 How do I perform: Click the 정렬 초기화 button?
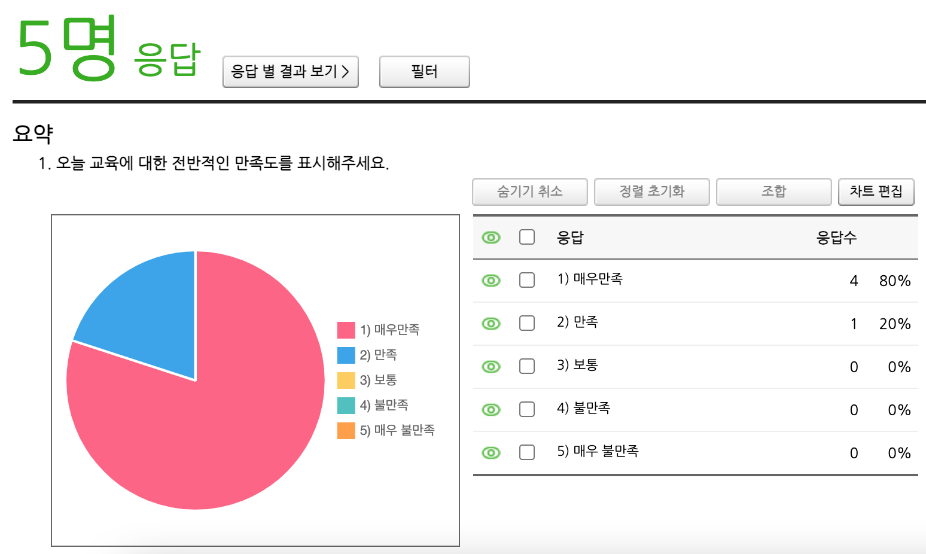pyautogui.click(x=651, y=191)
